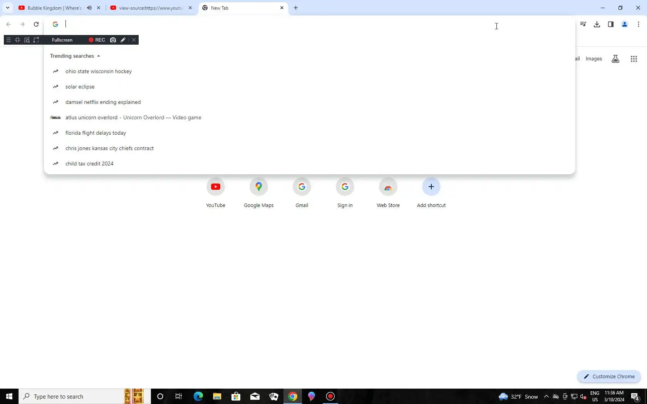647x404 pixels.
Task: Open the Chrome profile icon
Action: click(x=625, y=24)
